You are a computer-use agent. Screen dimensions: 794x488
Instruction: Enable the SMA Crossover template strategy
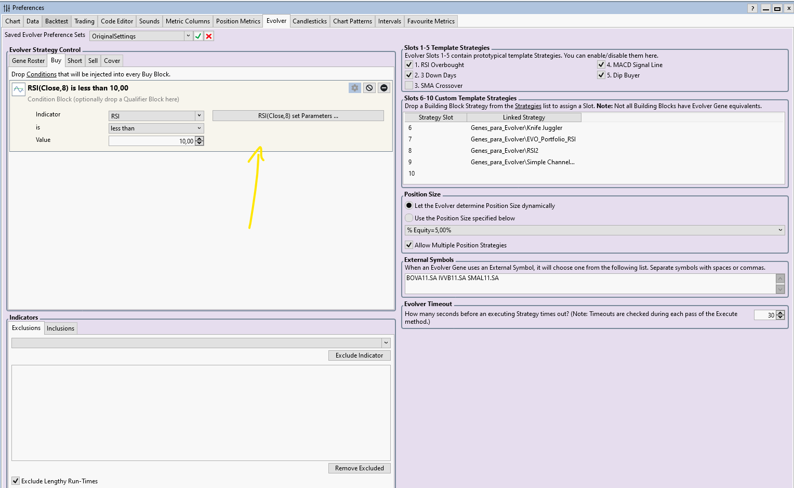[x=409, y=86]
